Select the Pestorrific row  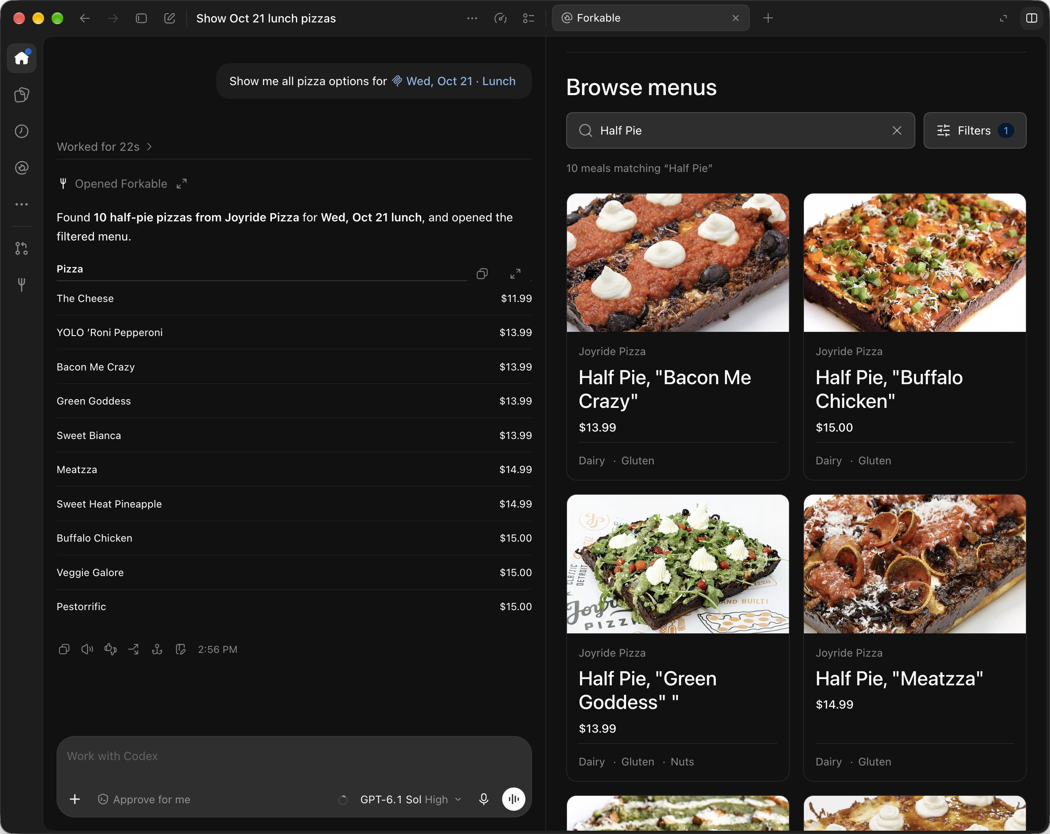tap(294, 607)
